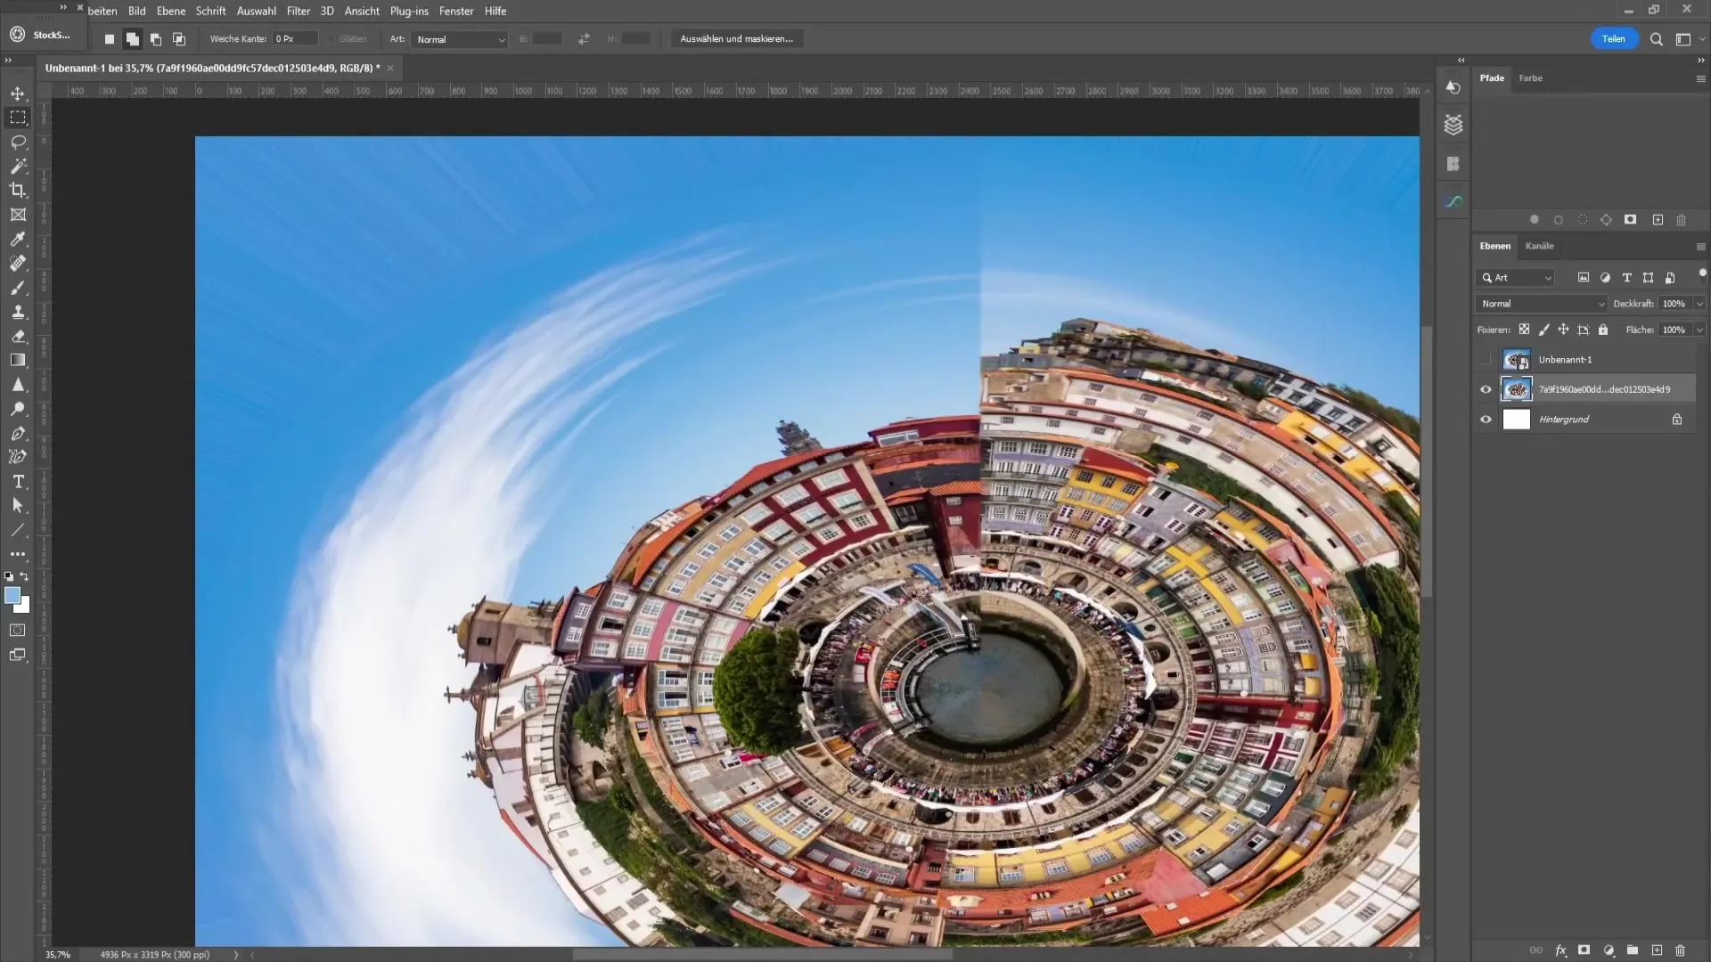Toggle visibility of 7a9f1960ae00dd layer

1486,388
